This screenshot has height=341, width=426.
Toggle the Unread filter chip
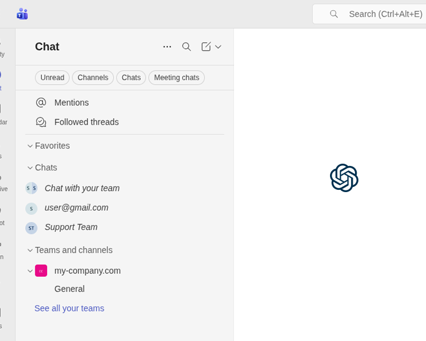52,78
